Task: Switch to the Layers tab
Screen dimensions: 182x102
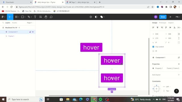Action: pyautogui.click(x=8, y=23)
